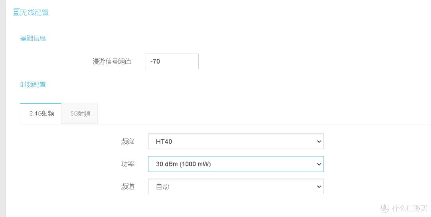Switch to the 2.4G射频 tab
Viewport: 431px width, 217px height.
pos(41,113)
